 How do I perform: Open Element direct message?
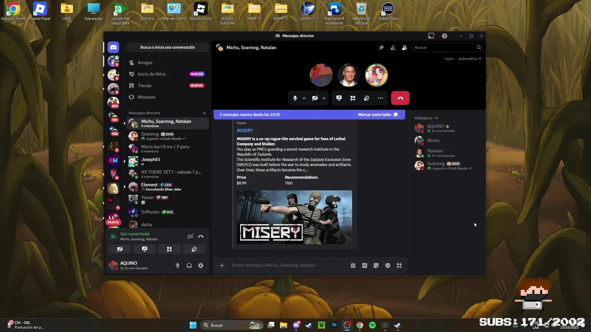167,187
